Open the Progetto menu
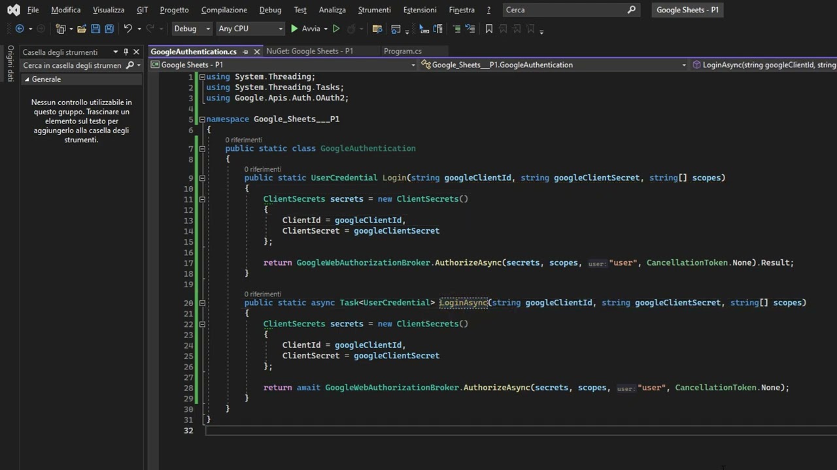This screenshot has height=470, width=837. click(x=174, y=10)
